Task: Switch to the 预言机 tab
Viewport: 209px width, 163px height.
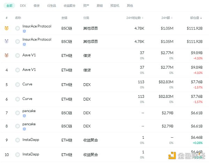Action: click(115, 6)
